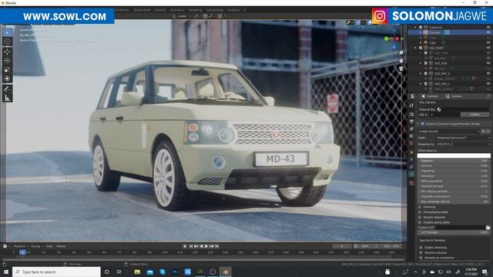The image size is (493, 277).
Task: Open the Global transform orientation dropdown
Action: click(183, 16)
